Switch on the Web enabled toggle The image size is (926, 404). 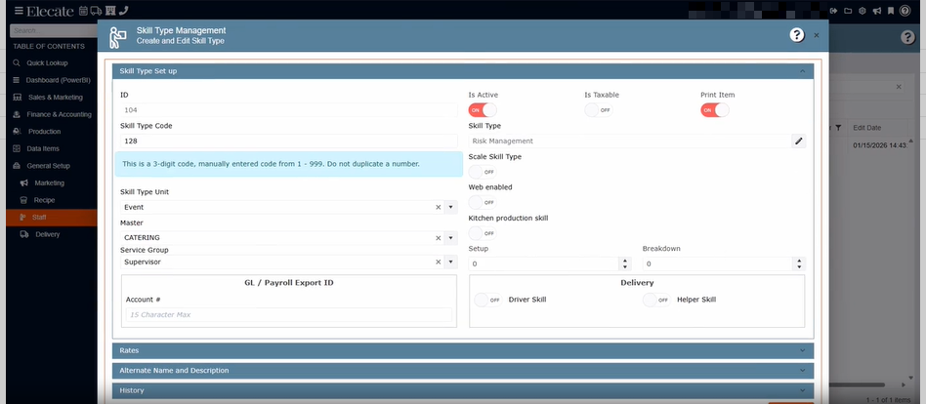tap(483, 202)
